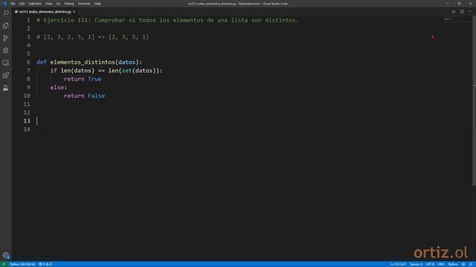
Task: Click line number 6 in the gutter
Action: [x=28, y=62]
